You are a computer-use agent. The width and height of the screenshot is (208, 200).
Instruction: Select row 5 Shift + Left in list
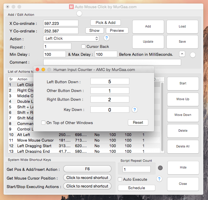pyautogui.click(x=21, y=107)
